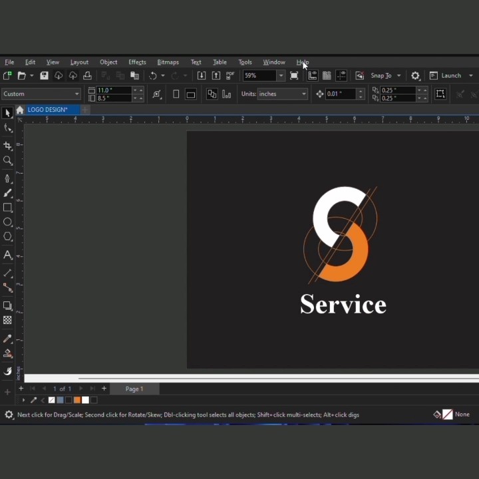Select the Shape tool

tap(7, 128)
